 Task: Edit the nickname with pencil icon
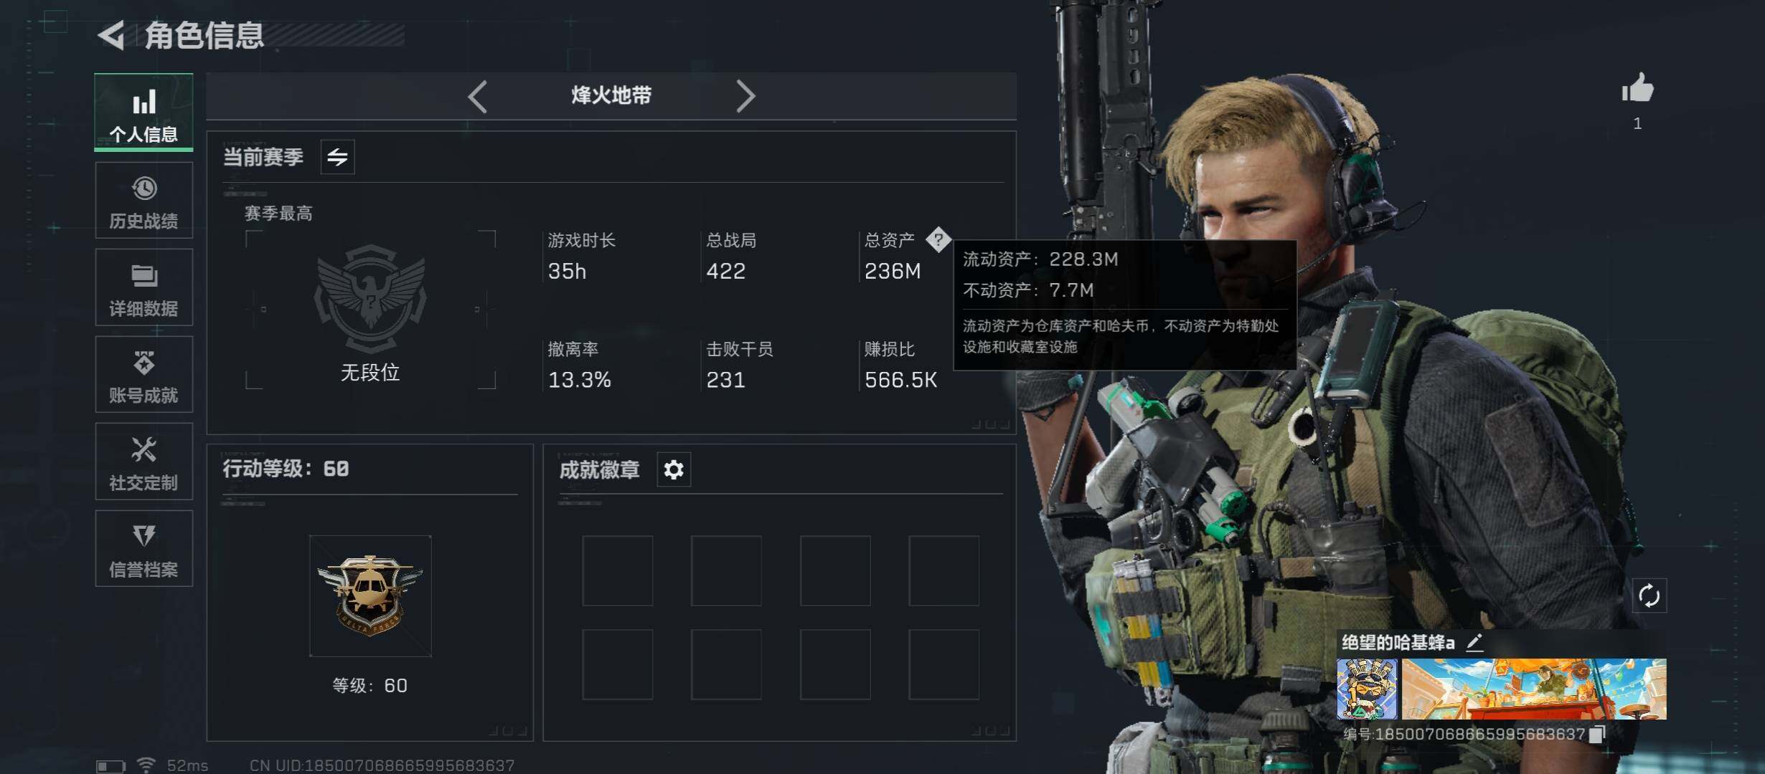tap(1474, 642)
